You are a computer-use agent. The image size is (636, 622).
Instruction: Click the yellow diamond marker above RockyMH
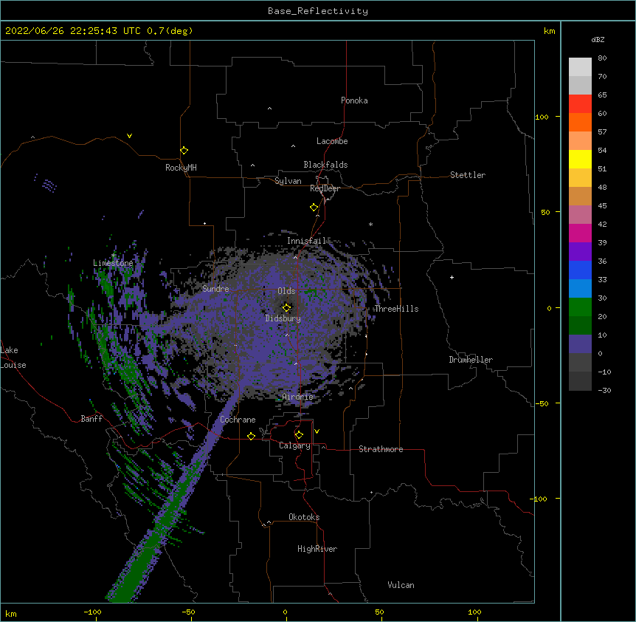(x=184, y=151)
